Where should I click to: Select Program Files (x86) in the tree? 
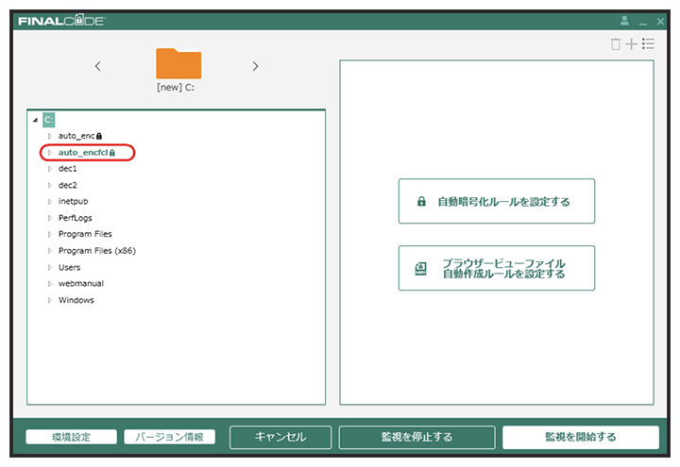pyautogui.click(x=97, y=251)
